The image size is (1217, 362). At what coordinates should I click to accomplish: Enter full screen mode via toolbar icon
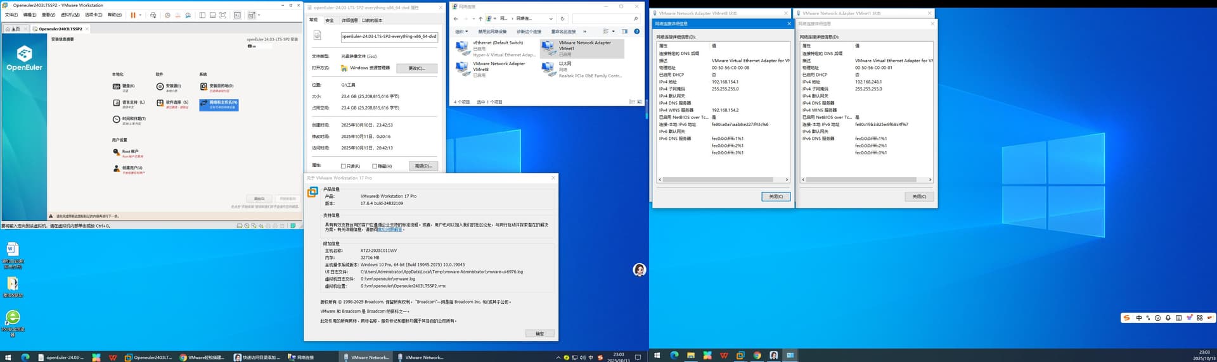222,15
